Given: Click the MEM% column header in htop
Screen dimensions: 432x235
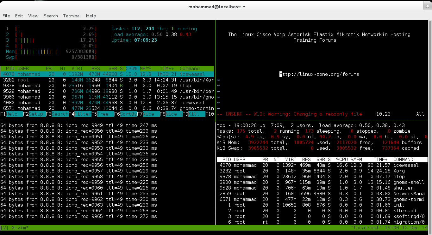Looking at the screenshot, I should point(146,69).
